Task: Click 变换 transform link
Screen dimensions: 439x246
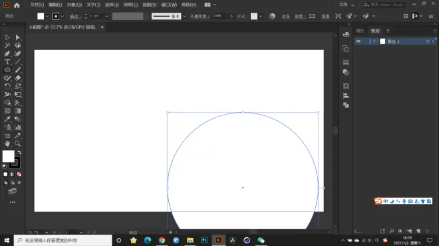Action: click(x=325, y=17)
